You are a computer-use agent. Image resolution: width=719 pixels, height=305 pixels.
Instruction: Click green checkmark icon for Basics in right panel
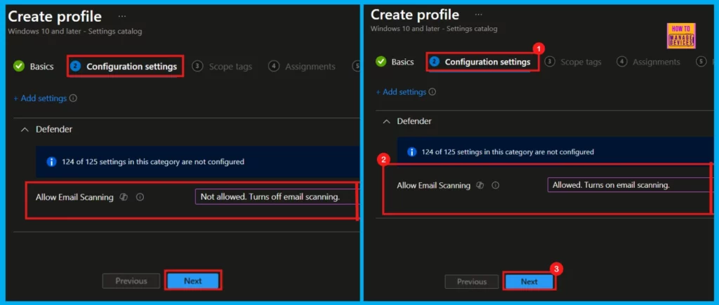pyautogui.click(x=381, y=62)
